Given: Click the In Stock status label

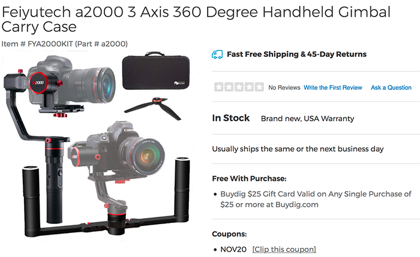Looking at the screenshot, I should click(230, 118).
